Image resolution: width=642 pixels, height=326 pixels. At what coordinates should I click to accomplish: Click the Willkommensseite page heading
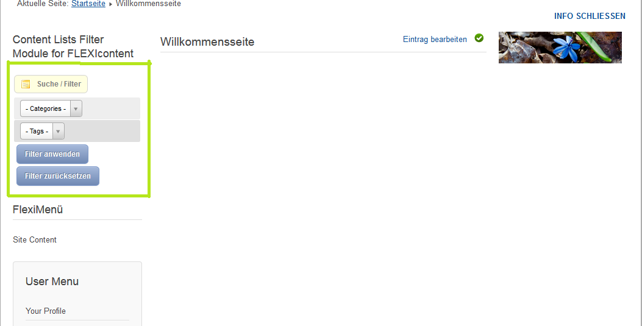pyautogui.click(x=207, y=41)
